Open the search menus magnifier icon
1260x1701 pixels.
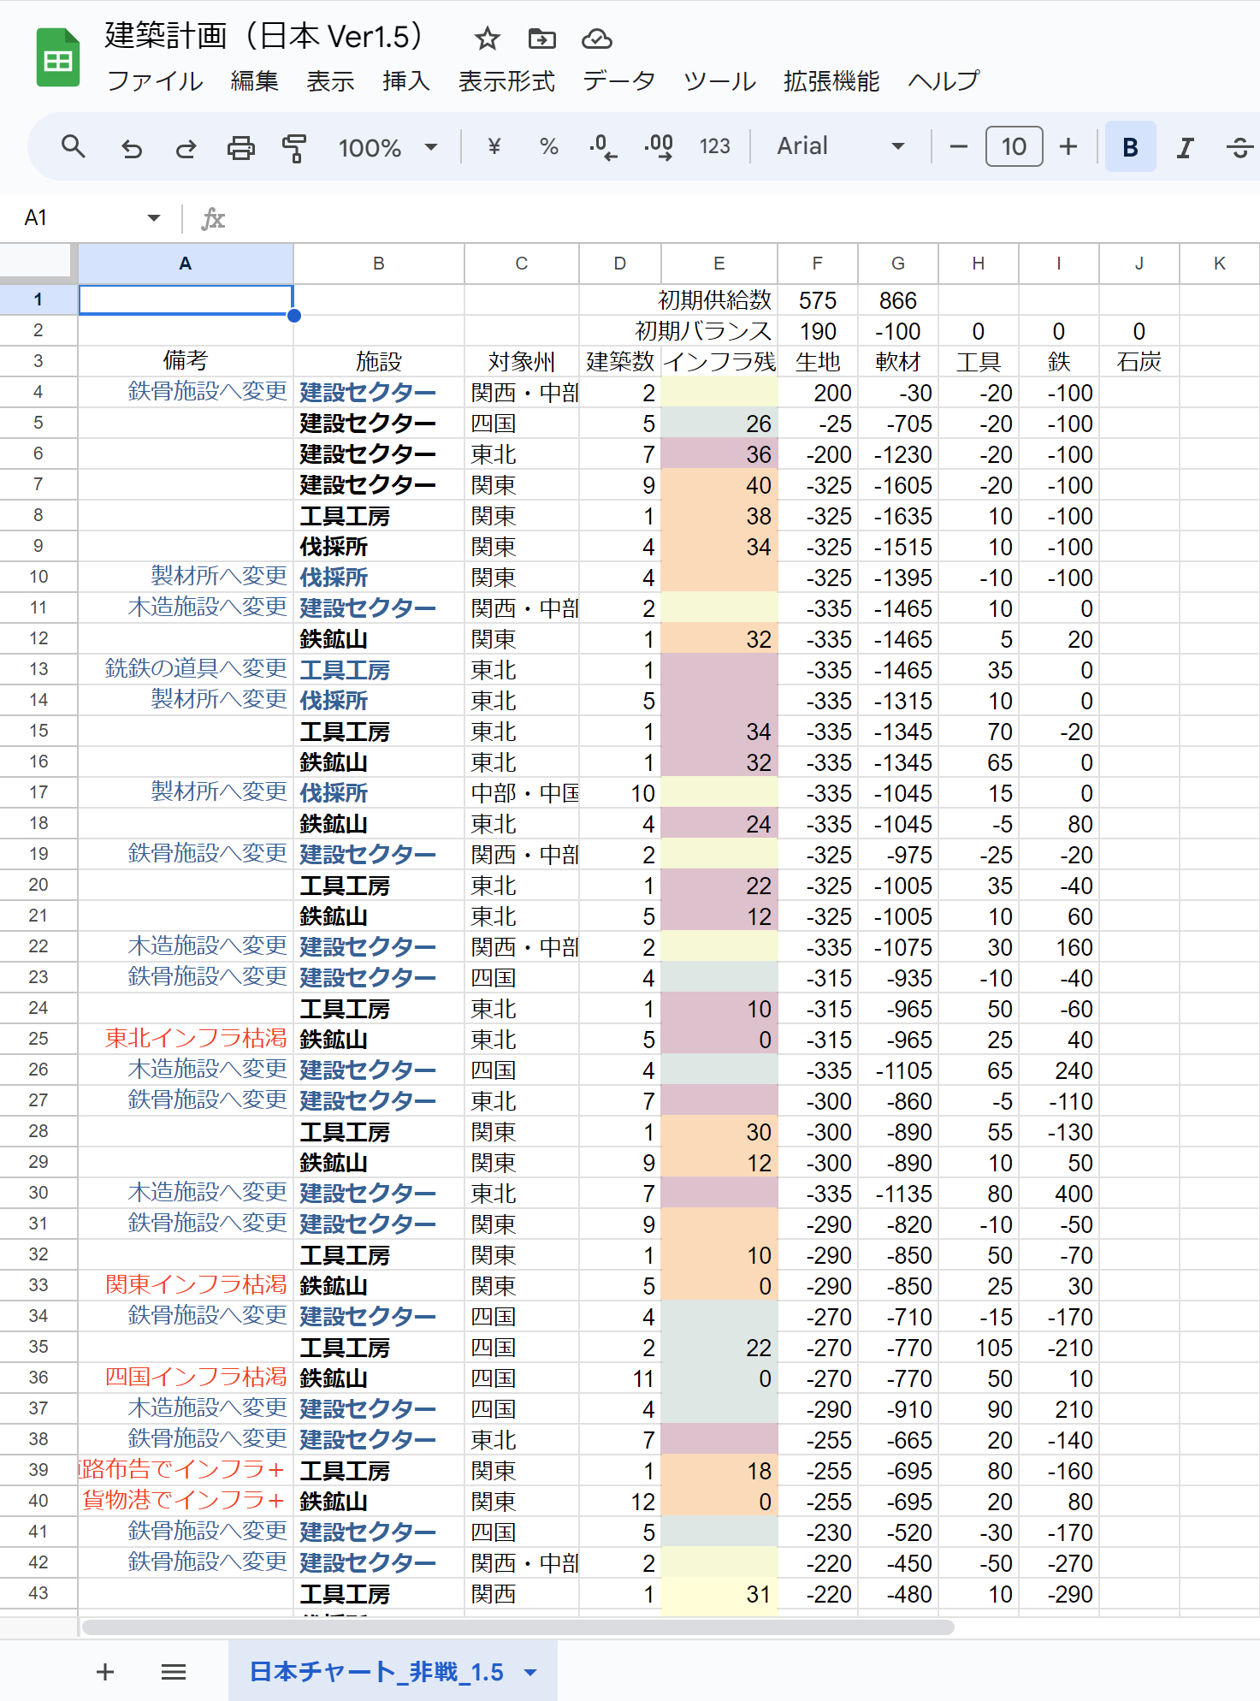point(74,147)
